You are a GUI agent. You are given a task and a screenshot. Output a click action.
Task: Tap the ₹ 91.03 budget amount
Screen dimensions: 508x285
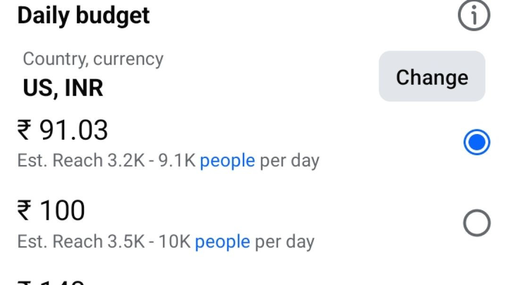click(x=63, y=130)
